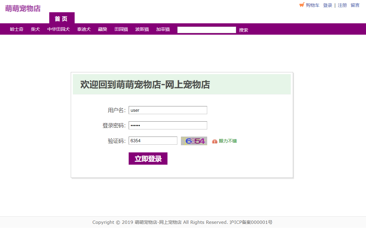Select the 藏獒 navigation item

(x=102, y=29)
